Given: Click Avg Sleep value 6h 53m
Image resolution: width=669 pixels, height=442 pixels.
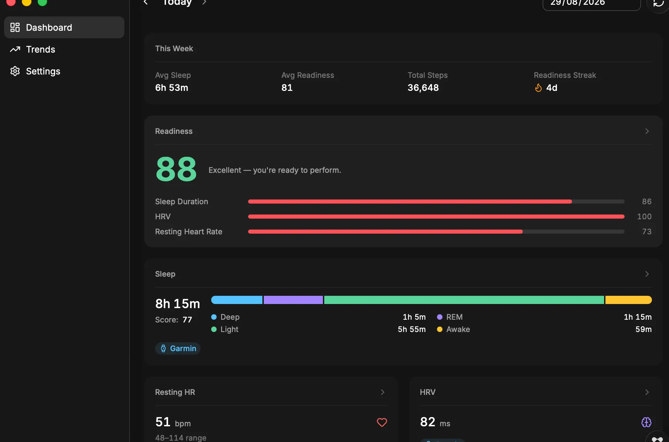Looking at the screenshot, I should 172,88.
